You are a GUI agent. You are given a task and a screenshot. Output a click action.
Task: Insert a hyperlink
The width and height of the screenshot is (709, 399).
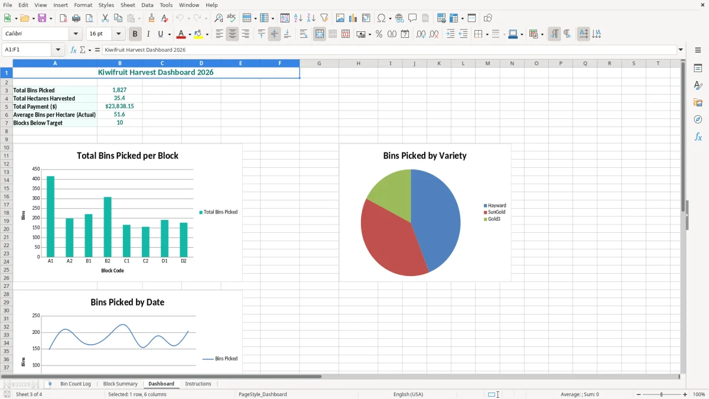tap(400, 18)
